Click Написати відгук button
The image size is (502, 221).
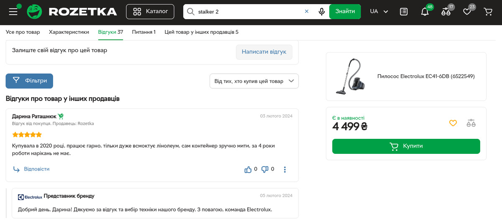pos(264,52)
